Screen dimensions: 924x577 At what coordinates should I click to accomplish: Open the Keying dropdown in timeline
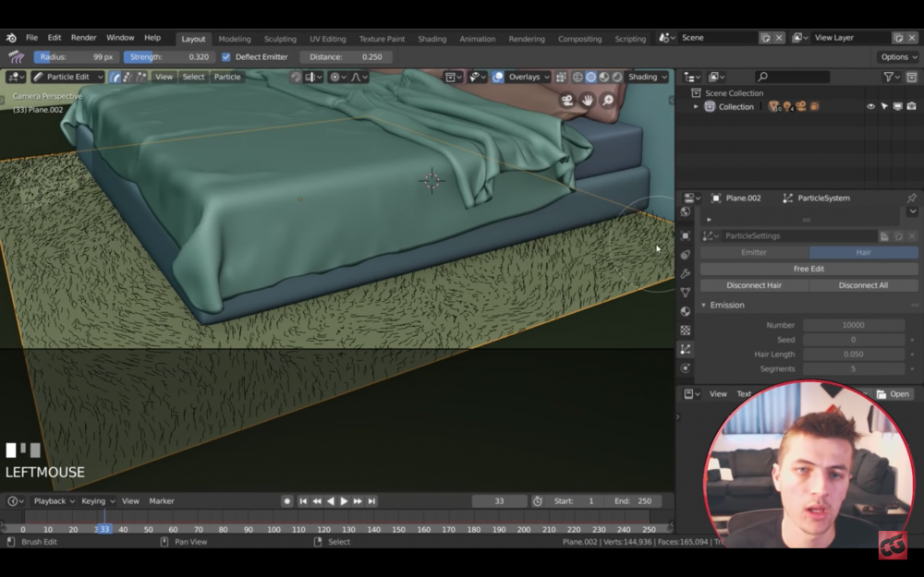click(97, 501)
